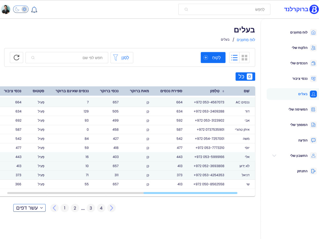Click the table's horizontal scrollbar thumb
This screenshot has height=239, width=319.
point(190,193)
